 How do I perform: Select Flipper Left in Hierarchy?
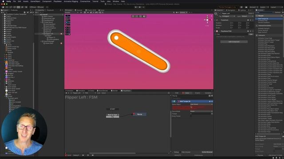click(49, 34)
